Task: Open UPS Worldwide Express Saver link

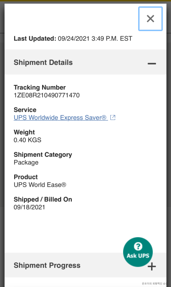Action: click(60, 117)
